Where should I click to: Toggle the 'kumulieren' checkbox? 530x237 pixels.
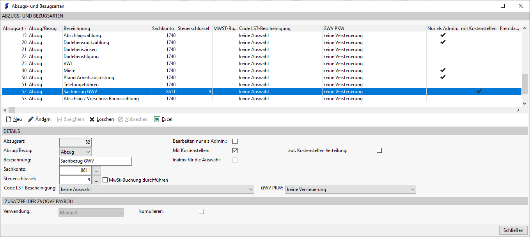point(201,212)
